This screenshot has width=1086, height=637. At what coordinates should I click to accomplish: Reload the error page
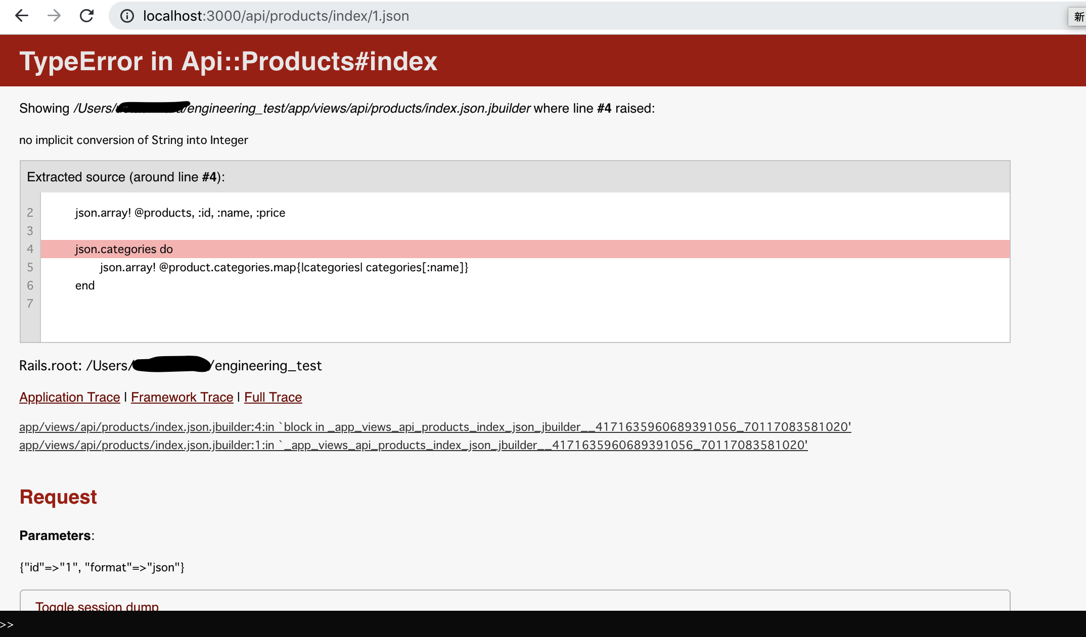click(x=86, y=16)
